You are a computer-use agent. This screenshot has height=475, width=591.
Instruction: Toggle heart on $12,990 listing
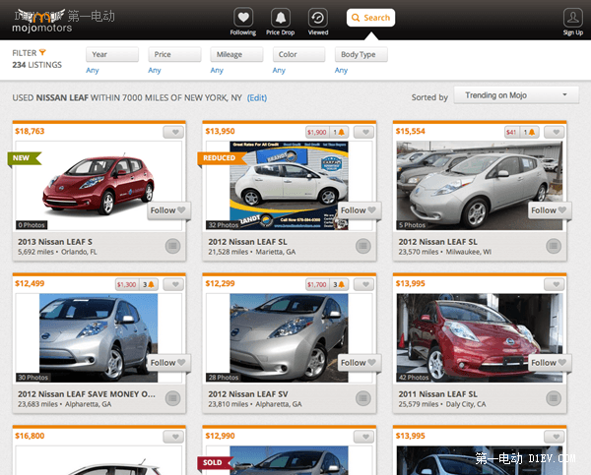[363, 437]
